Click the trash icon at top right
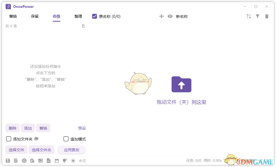 click(x=267, y=16)
